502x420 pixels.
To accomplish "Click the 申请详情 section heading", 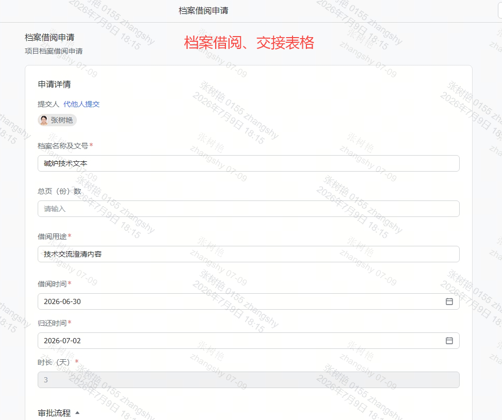I will (x=54, y=85).
